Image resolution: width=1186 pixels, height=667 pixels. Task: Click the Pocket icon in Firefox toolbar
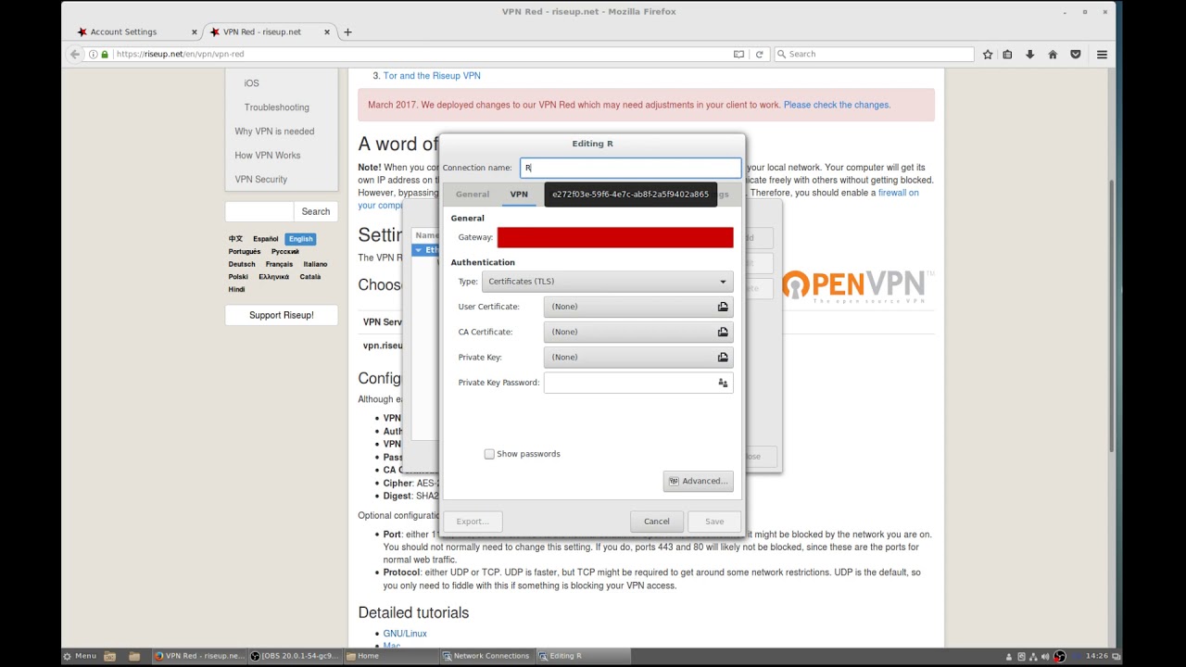point(1076,55)
